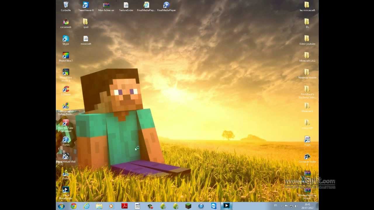Screen dimensions: 374x210
Task: Launch TeamViewer 8 from the desktop
Action: [x=86, y=7]
